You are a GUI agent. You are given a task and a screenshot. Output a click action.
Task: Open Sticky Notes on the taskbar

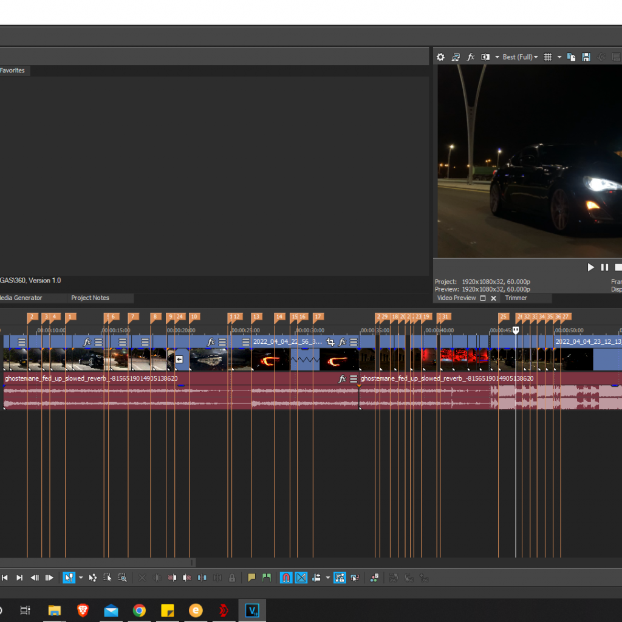click(x=168, y=610)
